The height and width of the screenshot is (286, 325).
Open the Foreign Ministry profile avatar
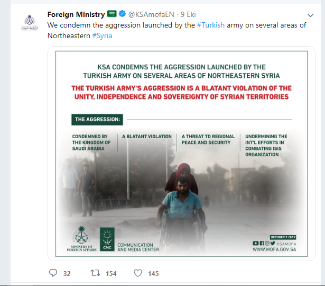click(30, 23)
